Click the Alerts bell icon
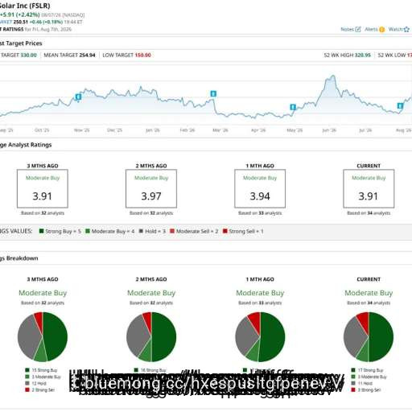 click(x=381, y=30)
